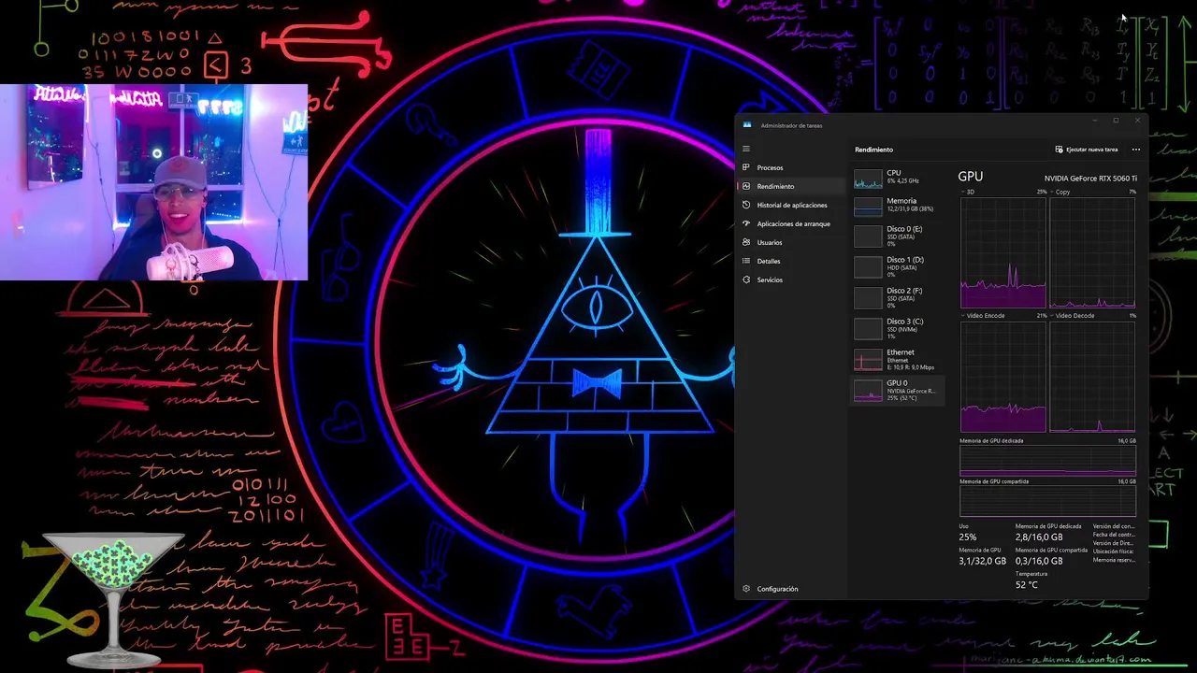The image size is (1197, 673).
Task: Click the Temperatura label
Action: (1031, 573)
